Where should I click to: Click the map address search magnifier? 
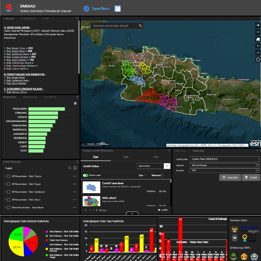140,26
